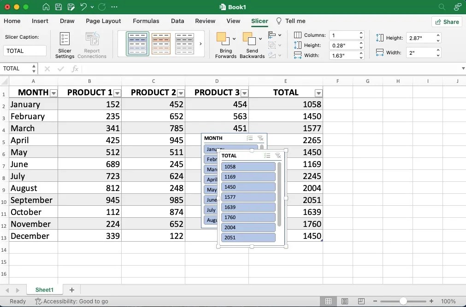Viewport: 466px width, 307px height.
Task: Clear the filter on the TOTAL slicer
Action: (x=278, y=156)
